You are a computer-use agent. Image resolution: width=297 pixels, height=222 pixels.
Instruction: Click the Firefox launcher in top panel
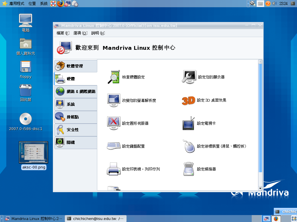(x=60, y=3)
